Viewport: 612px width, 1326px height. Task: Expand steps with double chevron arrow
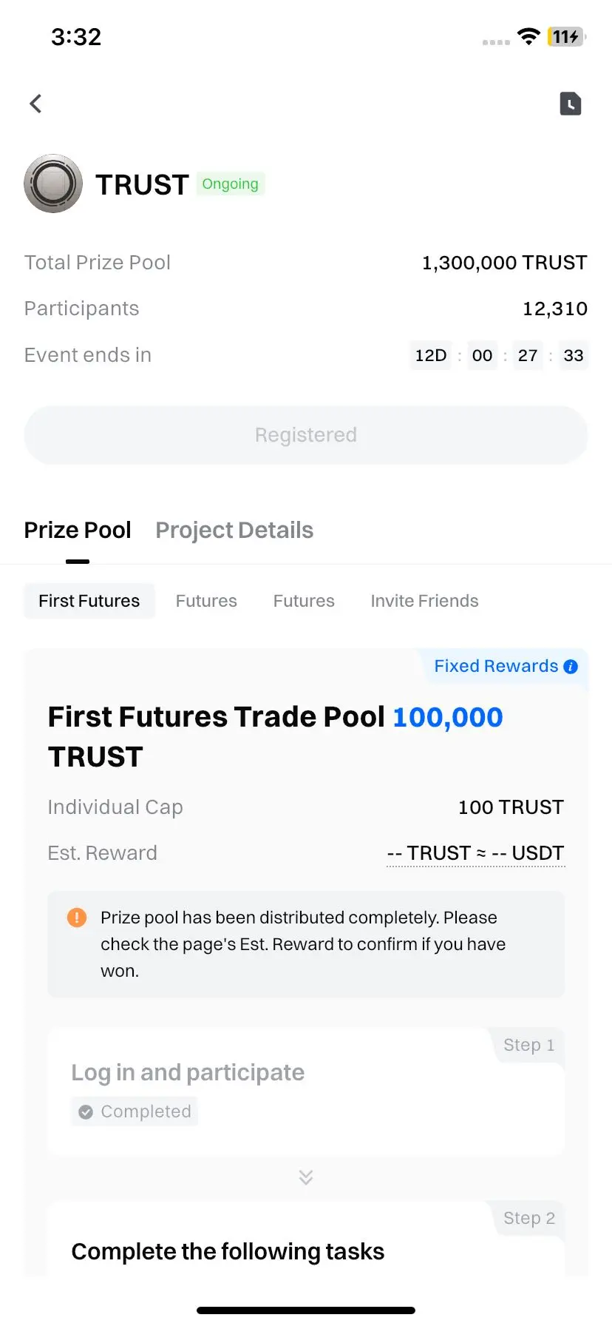coord(306,1177)
